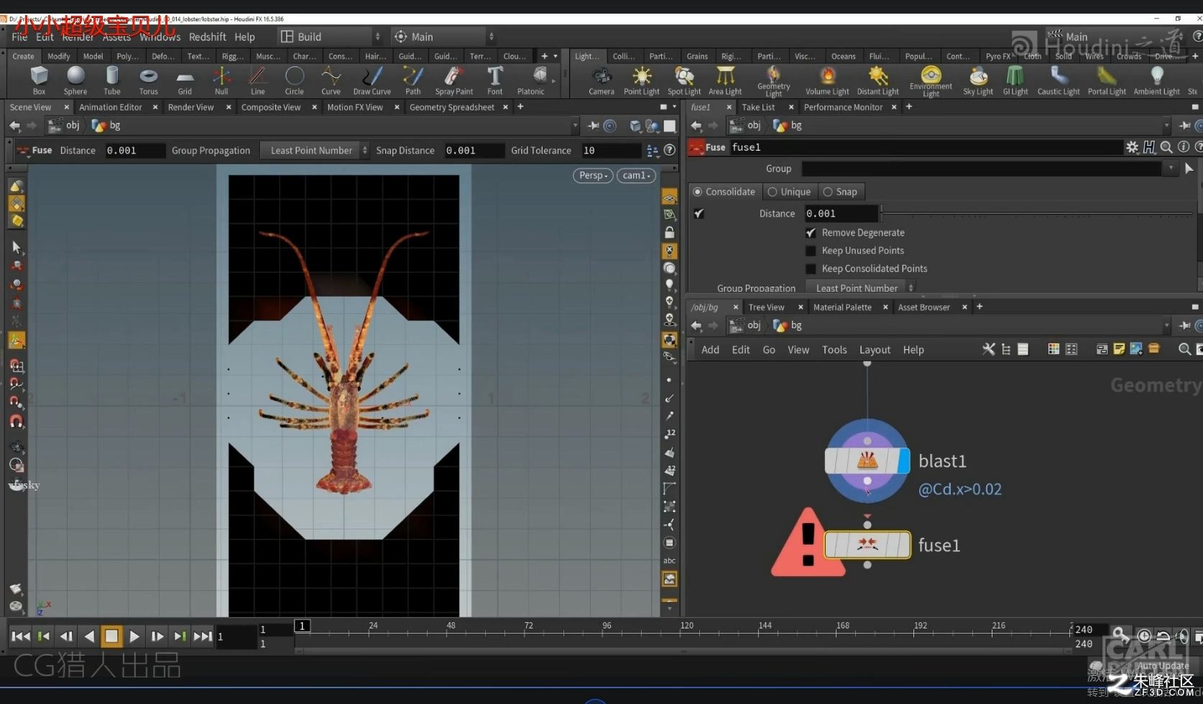1203x704 pixels.
Task: Open the Redshift menu
Action: click(208, 37)
